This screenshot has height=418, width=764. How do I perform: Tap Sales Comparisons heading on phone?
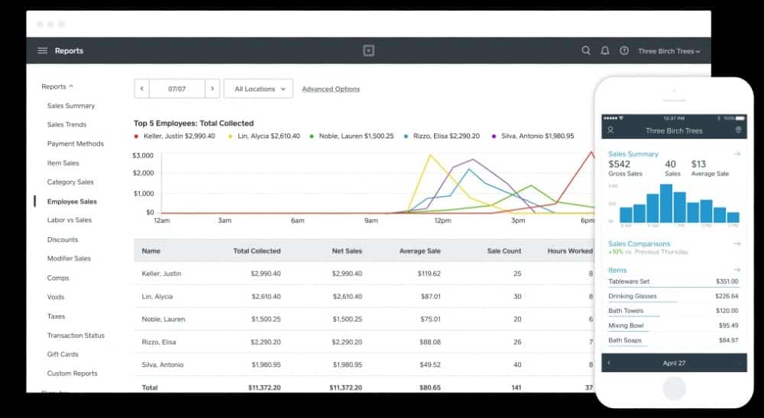pyautogui.click(x=639, y=243)
